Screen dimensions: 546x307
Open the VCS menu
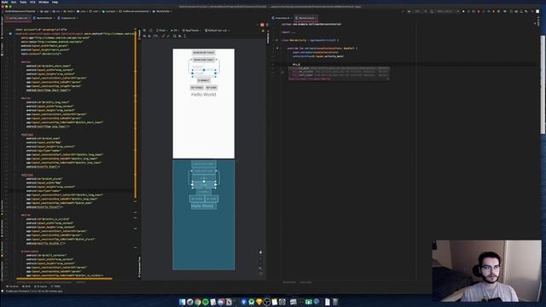(x=32, y=2)
